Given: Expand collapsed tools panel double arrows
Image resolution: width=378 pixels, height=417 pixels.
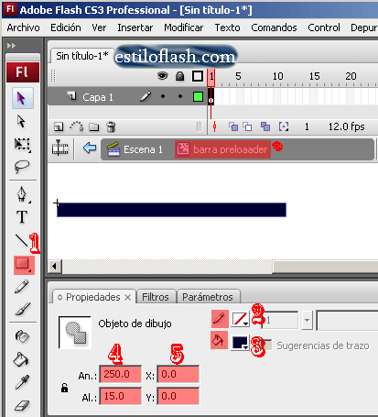Looking at the screenshot, I should tap(11, 46).
